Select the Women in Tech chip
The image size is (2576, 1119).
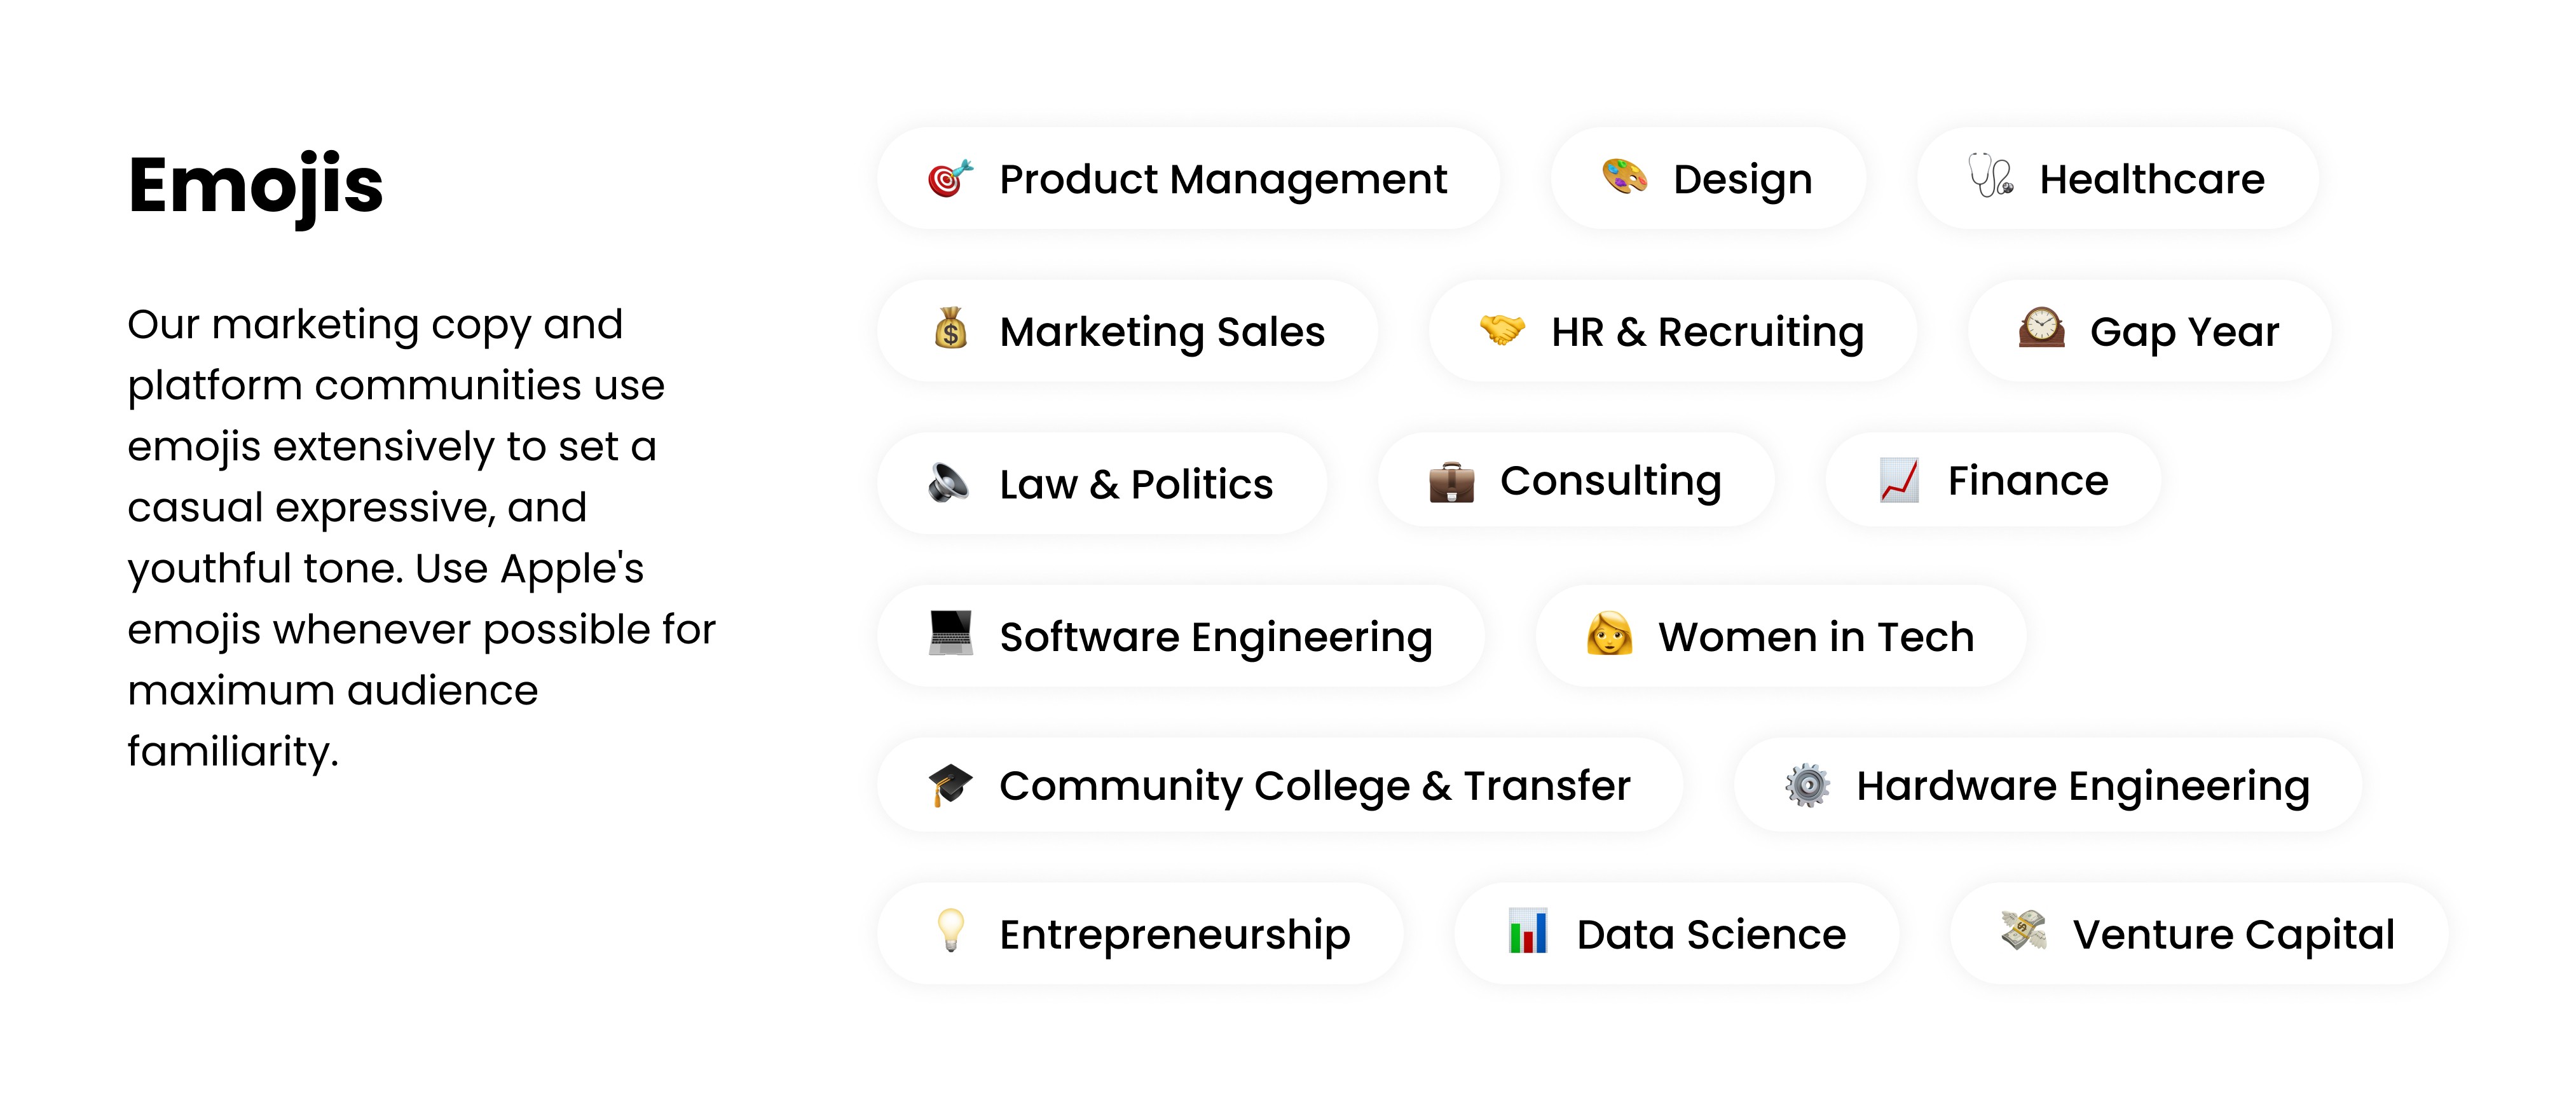click(1781, 636)
